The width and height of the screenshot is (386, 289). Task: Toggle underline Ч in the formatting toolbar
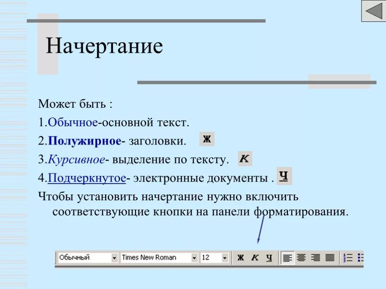click(269, 257)
